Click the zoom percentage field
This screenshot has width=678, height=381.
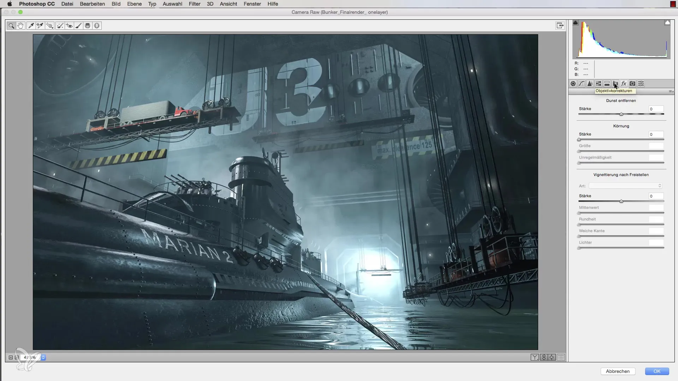click(x=30, y=357)
